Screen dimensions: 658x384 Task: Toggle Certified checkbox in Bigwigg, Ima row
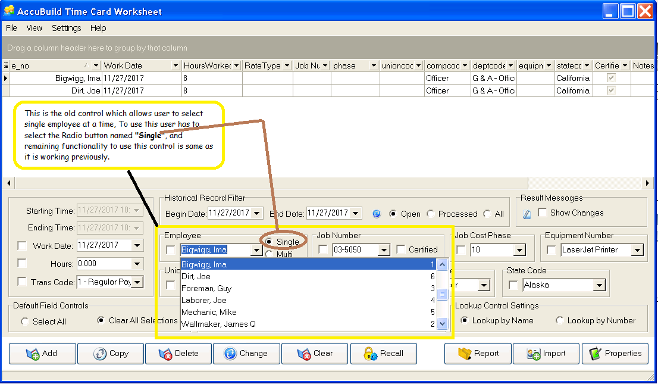(x=611, y=78)
